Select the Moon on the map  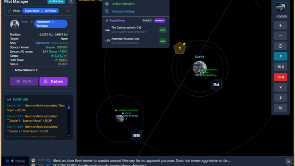tap(120, 119)
